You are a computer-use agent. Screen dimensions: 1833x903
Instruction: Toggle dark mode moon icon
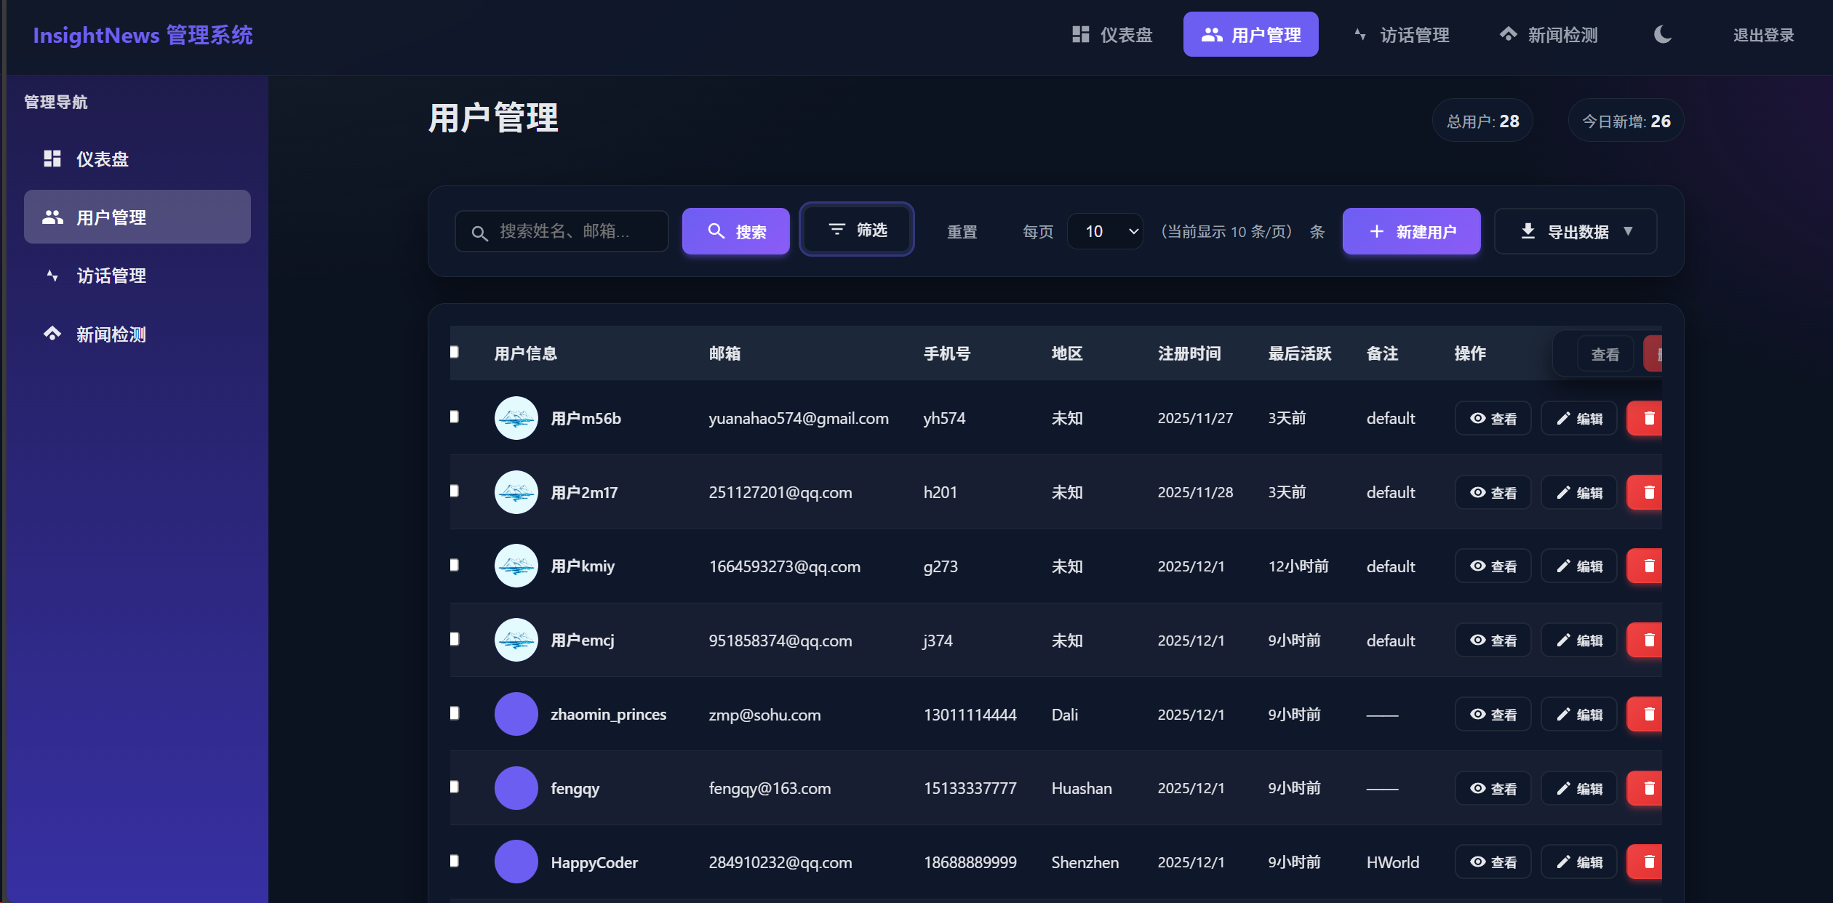[1662, 34]
